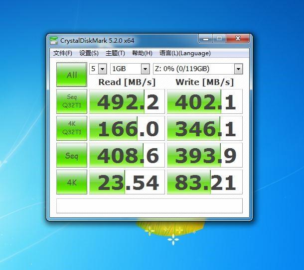This screenshot has height=270, width=304.
Task: Start the plain 4K test
Action: (72, 182)
